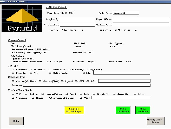Viewport: 171px width, 129px height.
Task: Click the Substrate Other text field
Action: (x=124, y=81)
